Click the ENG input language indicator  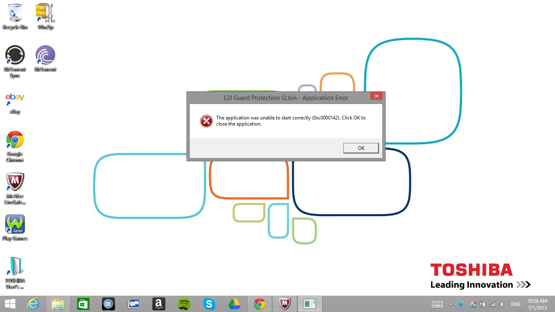coord(516,304)
